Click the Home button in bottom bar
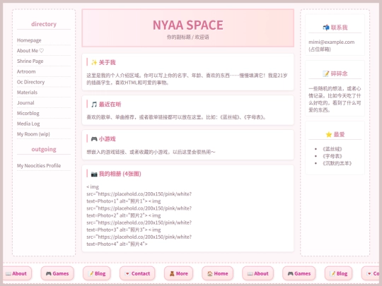Viewport: 382px width, 286px height. [x=218, y=273]
